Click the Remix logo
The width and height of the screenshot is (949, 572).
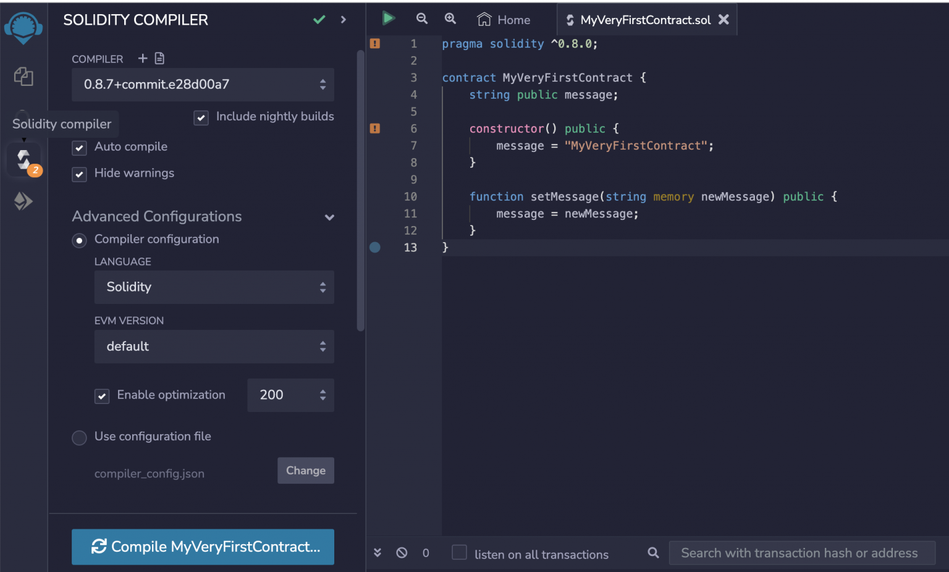23,28
